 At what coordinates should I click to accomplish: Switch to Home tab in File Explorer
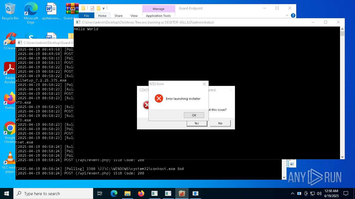(102, 16)
